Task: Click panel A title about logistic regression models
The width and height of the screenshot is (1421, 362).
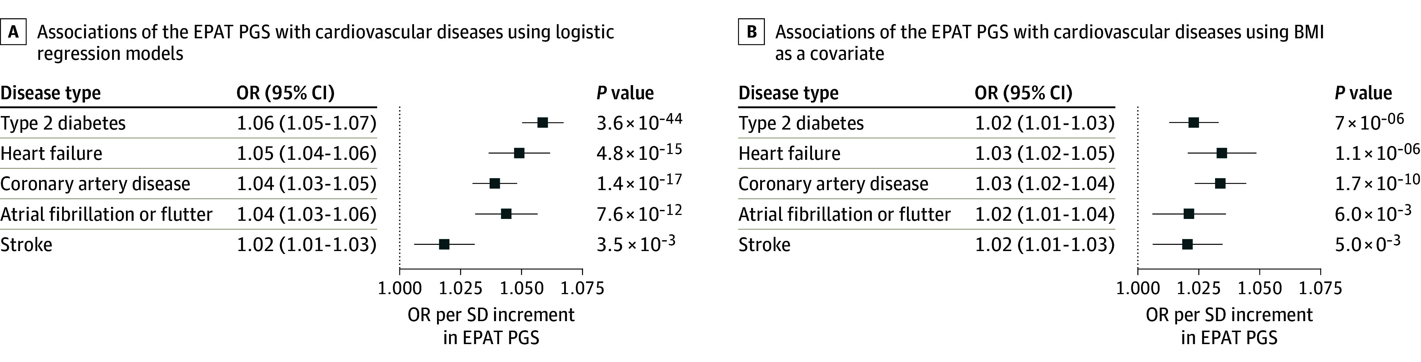Action: coord(325,42)
